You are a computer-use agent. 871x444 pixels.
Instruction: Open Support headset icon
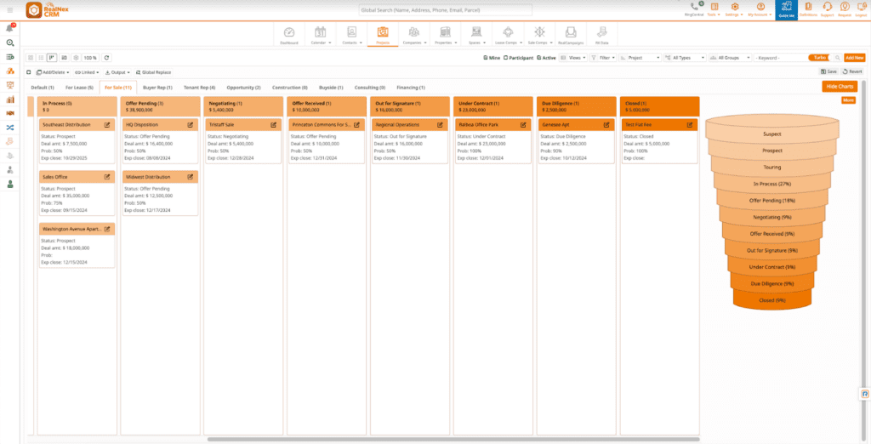tap(827, 9)
